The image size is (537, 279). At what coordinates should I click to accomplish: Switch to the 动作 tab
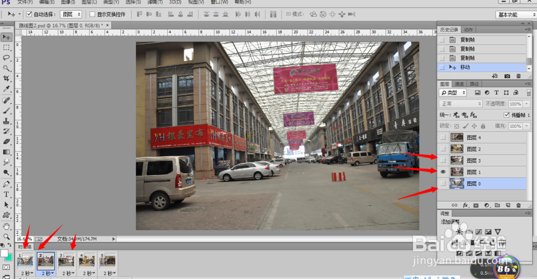468,30
